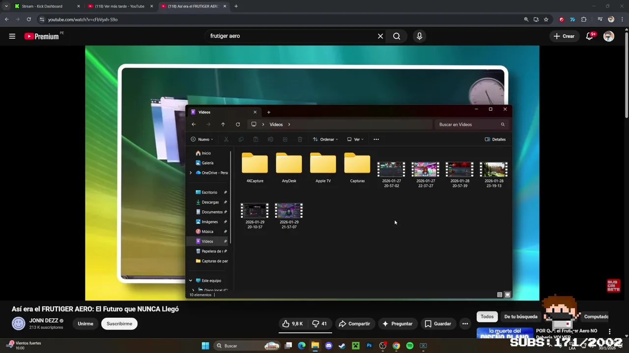Image resolution: width=629 pixels, height=353 pixels.
Task: Open the Capturas folder
Action: tap(357, 168)
